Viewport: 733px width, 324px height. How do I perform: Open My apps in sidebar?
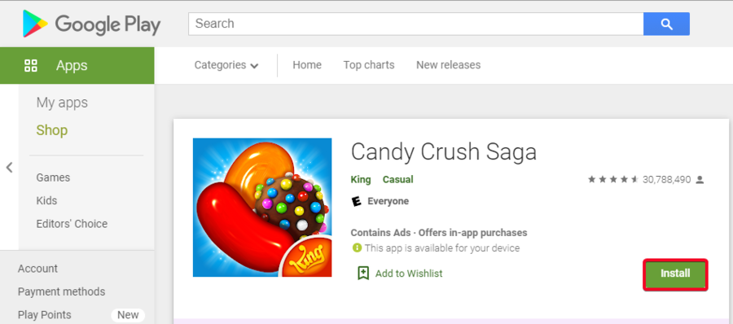(62, 103)
